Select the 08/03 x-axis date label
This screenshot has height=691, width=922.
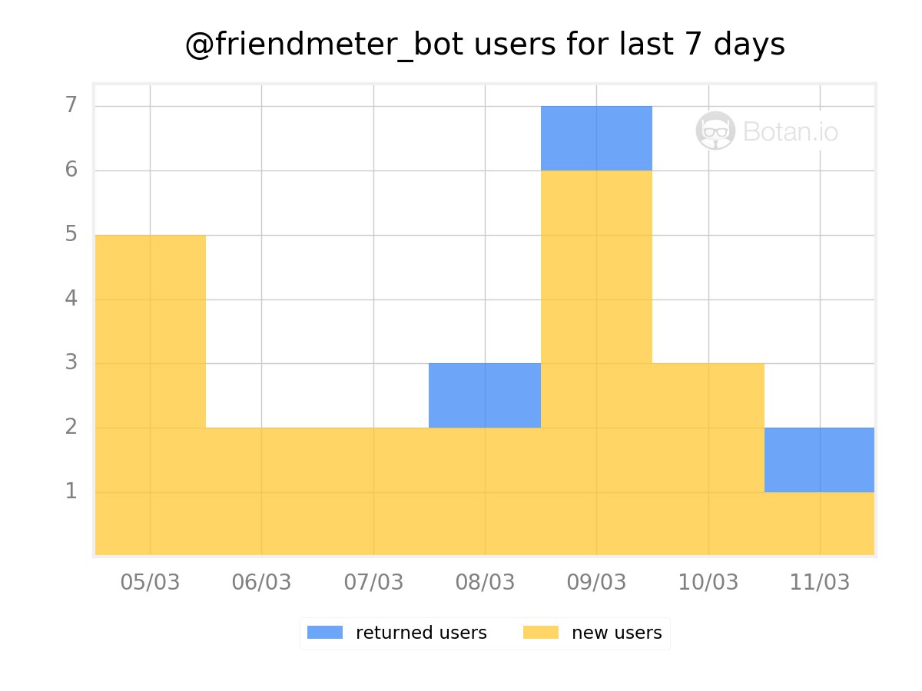coord(485,582)
